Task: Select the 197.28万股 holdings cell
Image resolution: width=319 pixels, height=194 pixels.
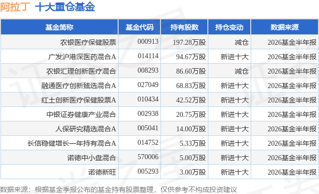Action: point(189,42)
